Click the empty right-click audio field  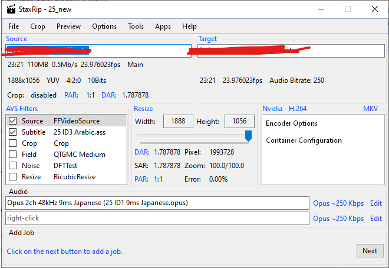coord(157,218)
